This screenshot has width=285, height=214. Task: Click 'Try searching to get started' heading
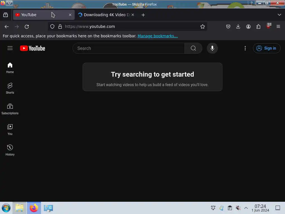[x=152, y=74]
